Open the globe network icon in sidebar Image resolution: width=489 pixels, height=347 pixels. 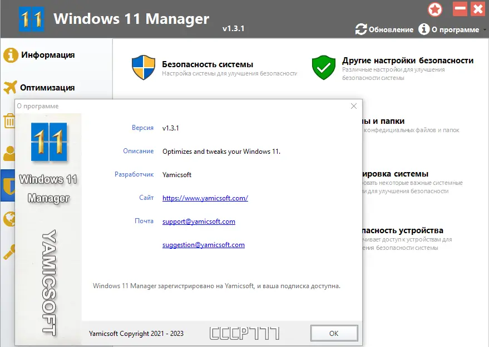click(10, 220)
